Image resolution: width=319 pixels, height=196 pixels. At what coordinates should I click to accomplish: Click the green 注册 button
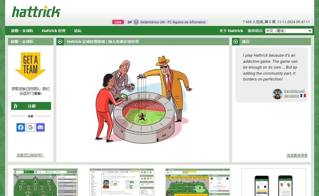pos(31,106)
